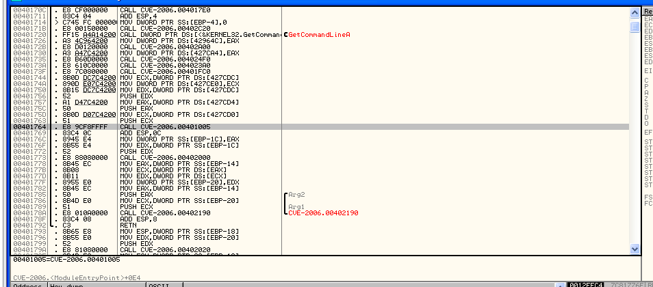Viewport: 653px width, 287px height.
Task: Click the highlighted stack address 0012FFC4
Action: click(585, 285)
